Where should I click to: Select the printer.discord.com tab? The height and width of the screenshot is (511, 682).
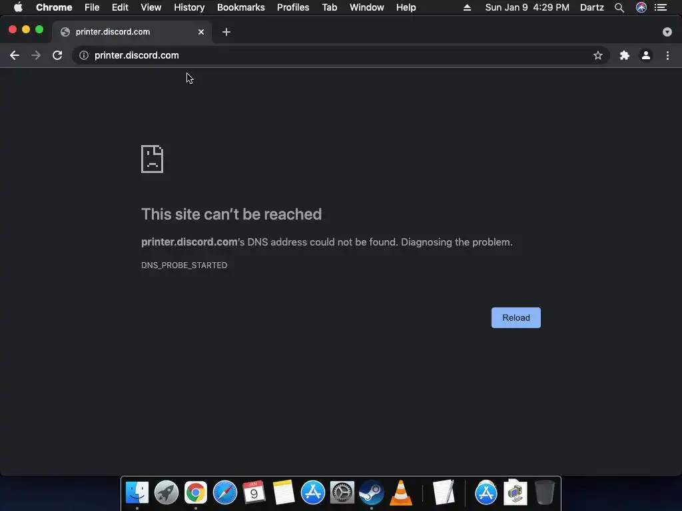click(x=132, y=32)
